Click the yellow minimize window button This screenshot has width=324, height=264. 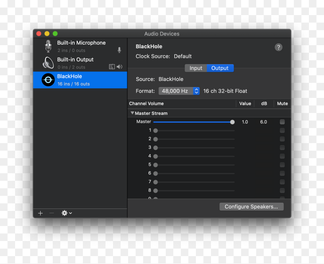[47, 34]
